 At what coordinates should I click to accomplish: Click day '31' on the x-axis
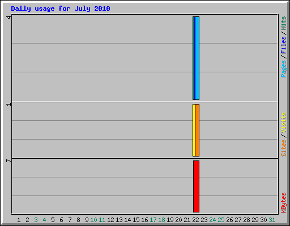click(272, 220)
